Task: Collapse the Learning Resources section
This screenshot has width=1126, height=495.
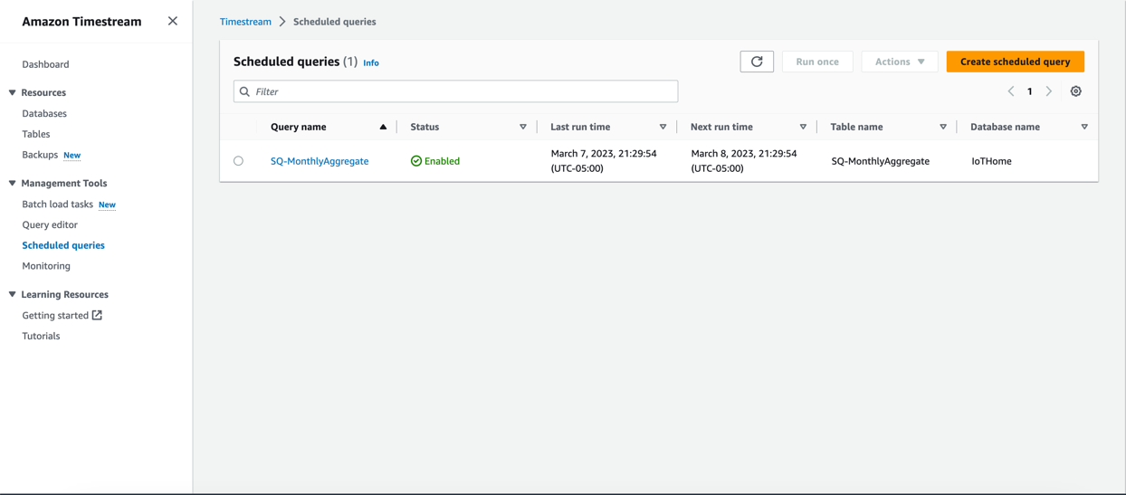Action: click(13, 294)
